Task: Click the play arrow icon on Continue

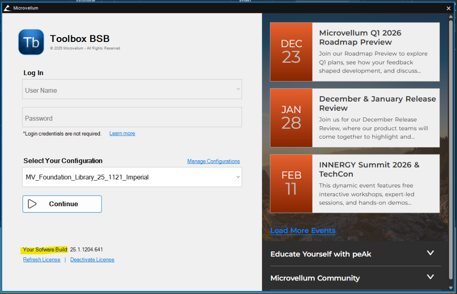Action: (32, 204)
